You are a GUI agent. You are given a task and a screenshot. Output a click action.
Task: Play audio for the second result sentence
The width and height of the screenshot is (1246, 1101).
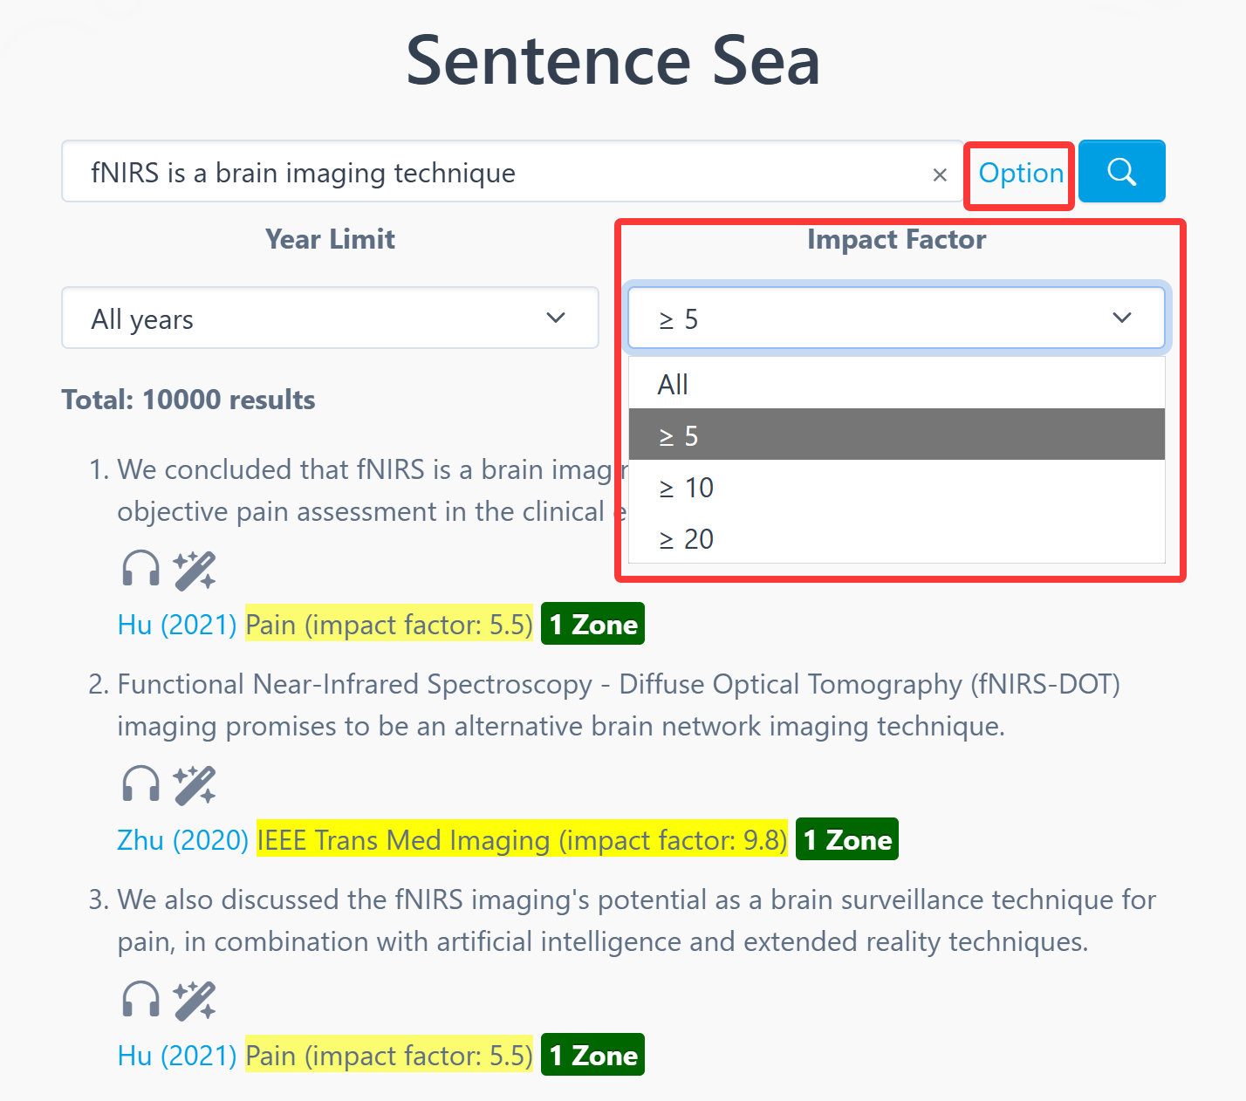[140, 784]
